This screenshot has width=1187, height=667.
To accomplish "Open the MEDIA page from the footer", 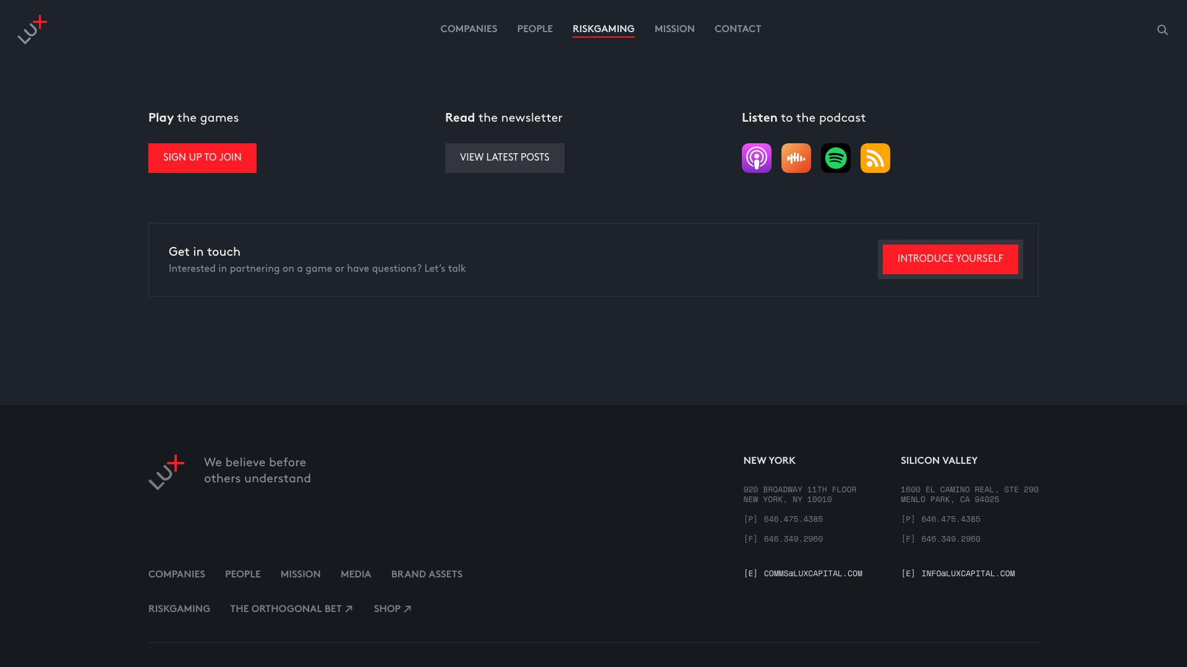I will click(x=355, y=574).
